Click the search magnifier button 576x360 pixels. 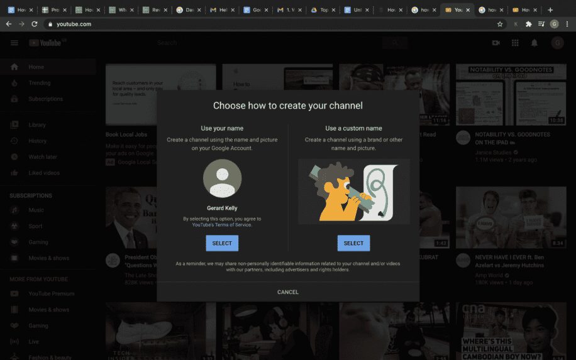click(x=395, y=43)
